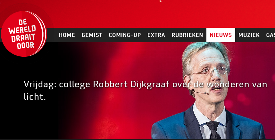Click the word "licht." in the headline
275x140 pixels.
coord(35,96)
